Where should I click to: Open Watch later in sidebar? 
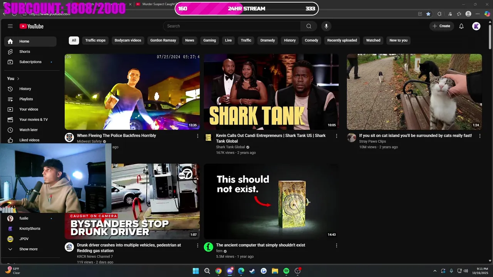coord(30,130)
